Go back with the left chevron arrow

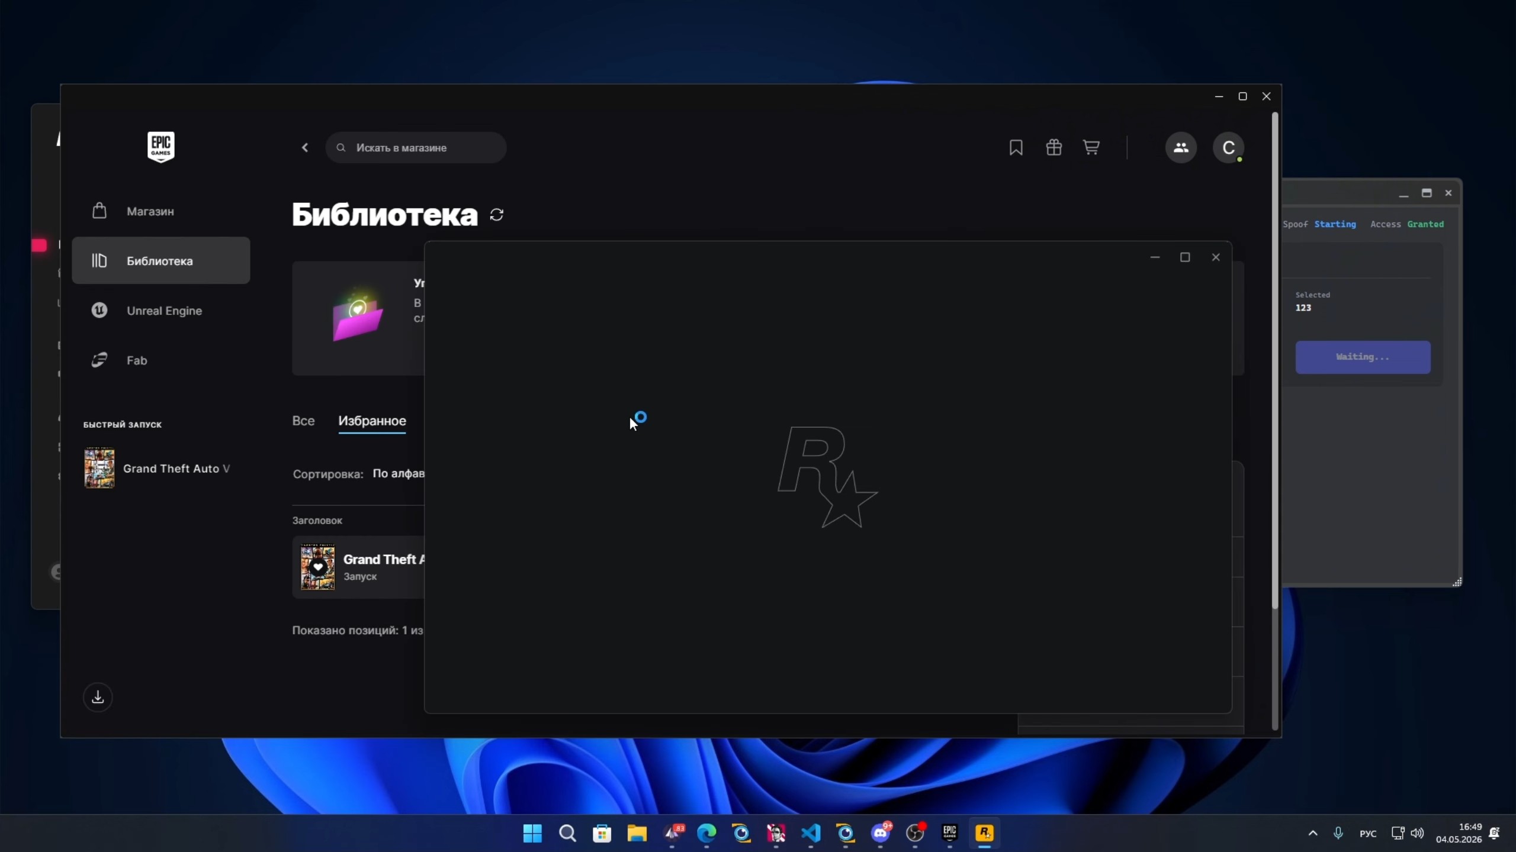pos(305,147)
